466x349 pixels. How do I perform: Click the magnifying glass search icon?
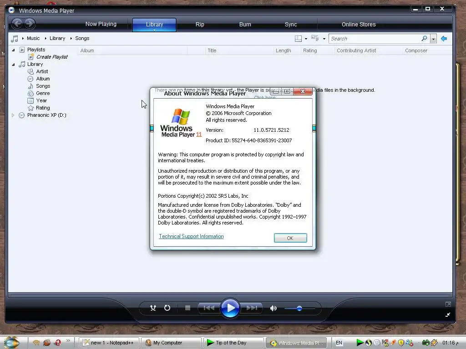(424, 38)
